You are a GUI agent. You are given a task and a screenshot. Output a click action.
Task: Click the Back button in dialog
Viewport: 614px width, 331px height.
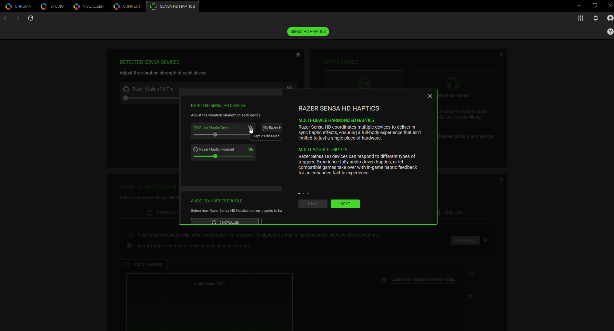coord(313,204)
